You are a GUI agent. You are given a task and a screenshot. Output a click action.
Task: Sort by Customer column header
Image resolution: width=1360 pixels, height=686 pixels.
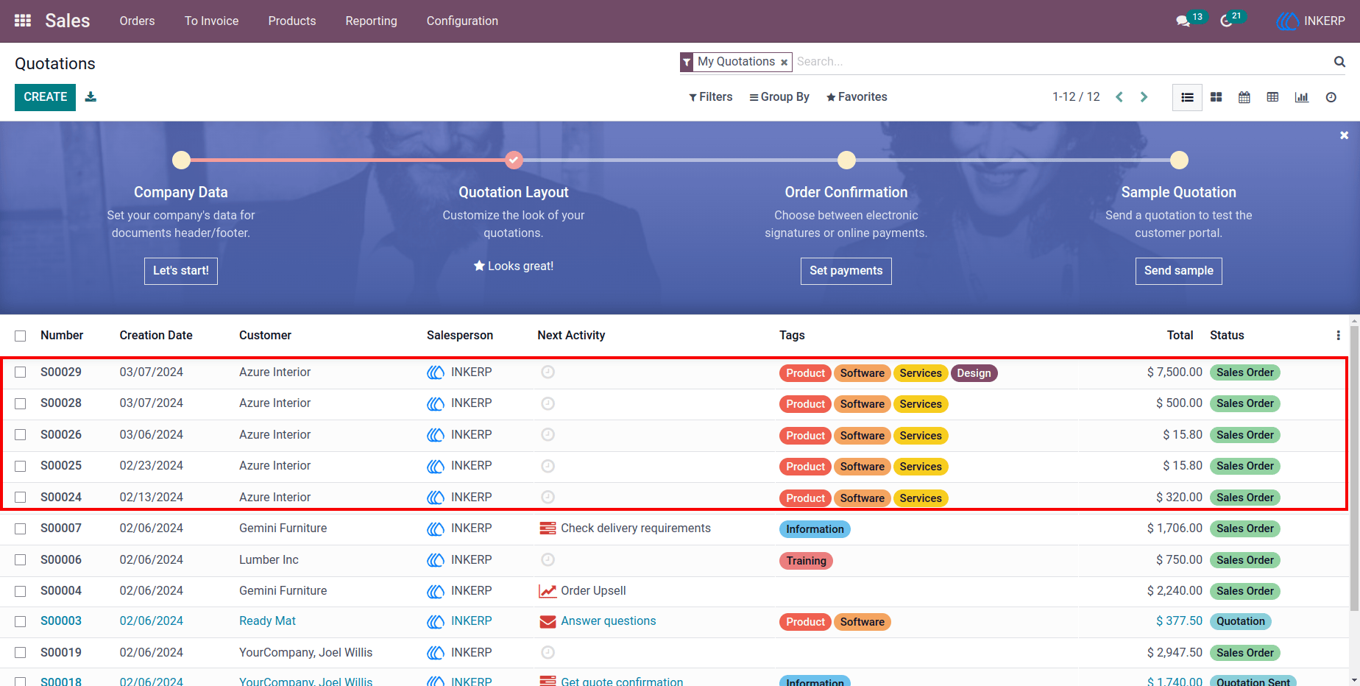point(265,336)
